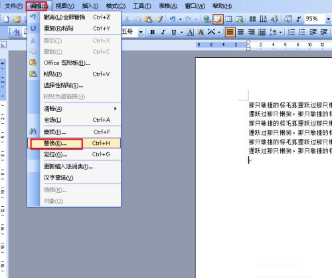The width and height of the screenshot is (332, 278).
Task: Toggle Bold formatting button
Action: (x=152, y=33)
